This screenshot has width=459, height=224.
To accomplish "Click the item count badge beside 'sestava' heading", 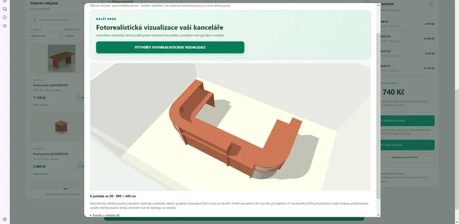I will coord(431,4).
